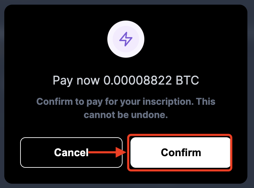Select the amount 0.00008822
Viewport: 254px width, 188px height.
[137, 80]
